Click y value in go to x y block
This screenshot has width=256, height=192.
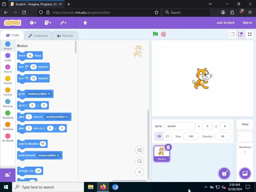tap(44, 105)
